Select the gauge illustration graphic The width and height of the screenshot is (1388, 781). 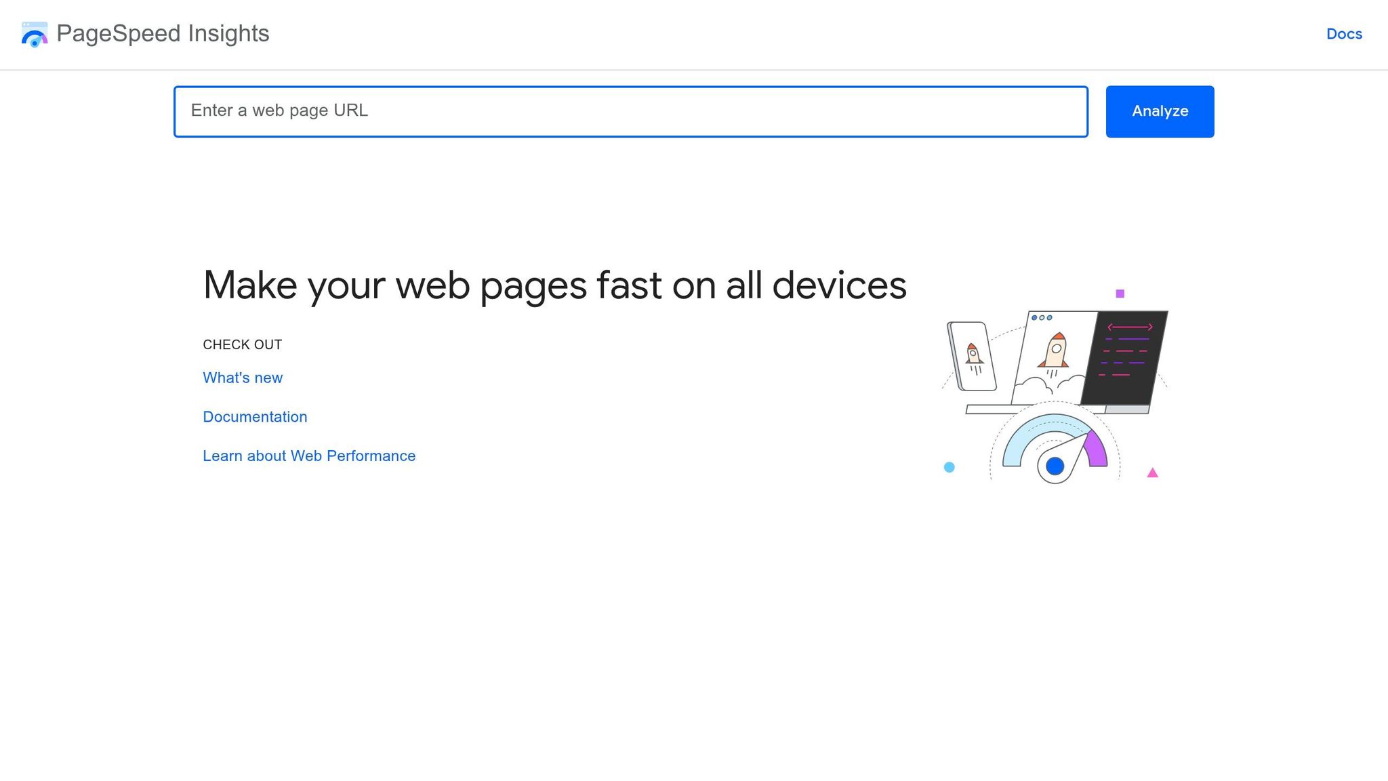point(1053,441)
